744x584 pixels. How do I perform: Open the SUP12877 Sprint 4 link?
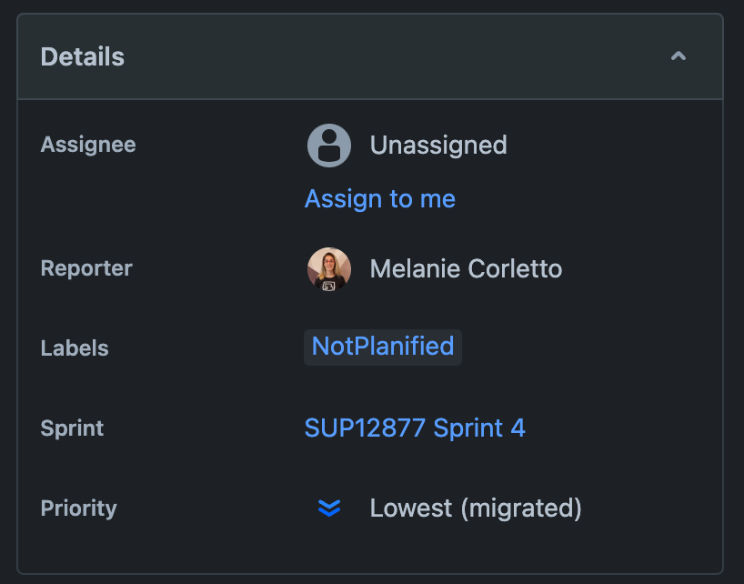415,428
